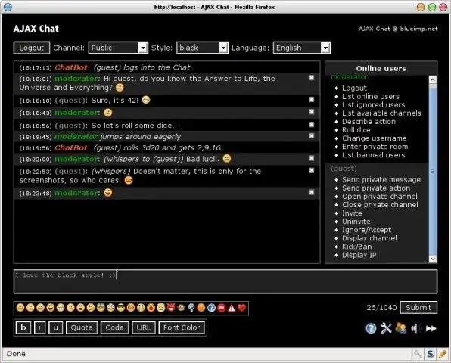The image size is (451, 363).
Task: Insert the warning triangle emoticon
Action: (x=232, y=308)
